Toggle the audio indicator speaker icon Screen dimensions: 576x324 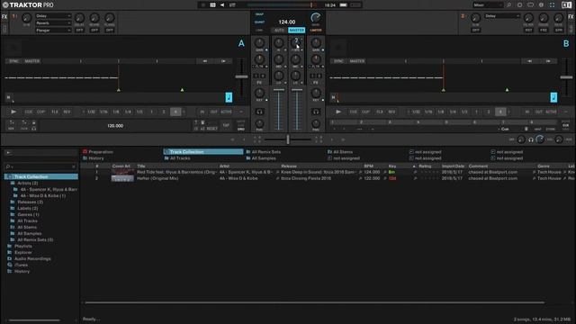222,5
